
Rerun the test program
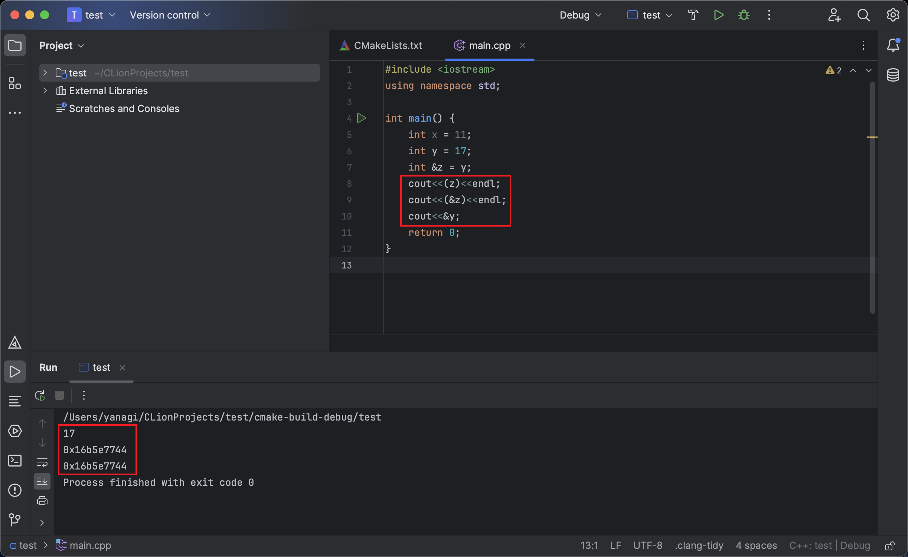click(x=40, y=395)
